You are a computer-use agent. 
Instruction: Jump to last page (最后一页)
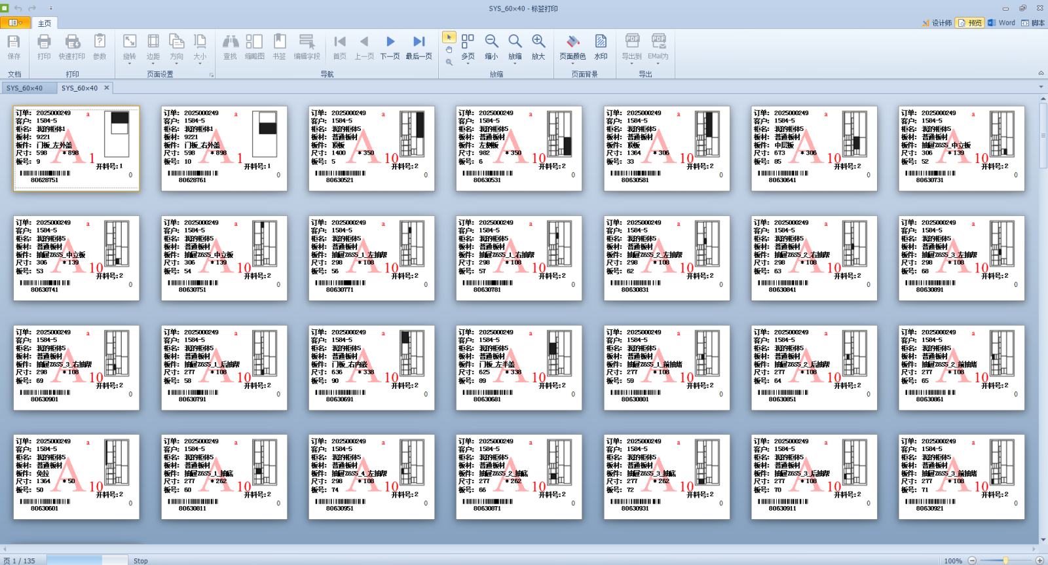pyautogui.click(x=419, y=46)
